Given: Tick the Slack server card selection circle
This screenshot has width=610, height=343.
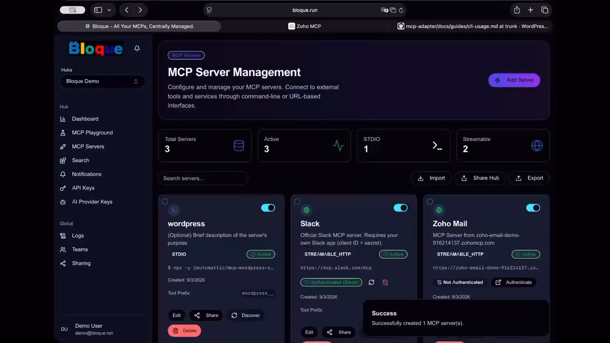Looking at the screenshot, I should click(x=297, y=202).
